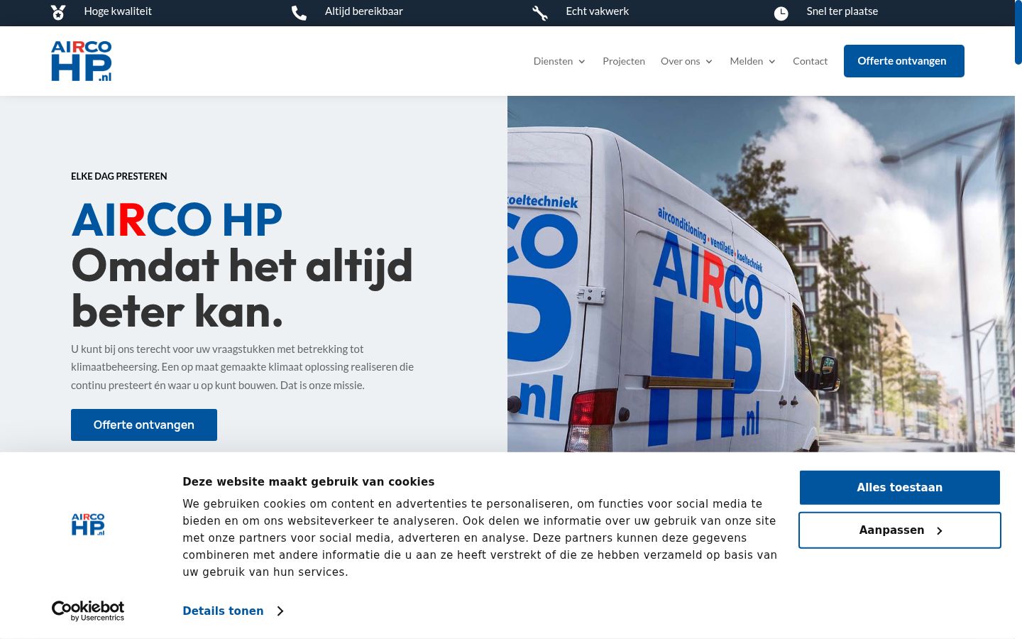Expand Details tonen in cookie banner

pos(233,611)
